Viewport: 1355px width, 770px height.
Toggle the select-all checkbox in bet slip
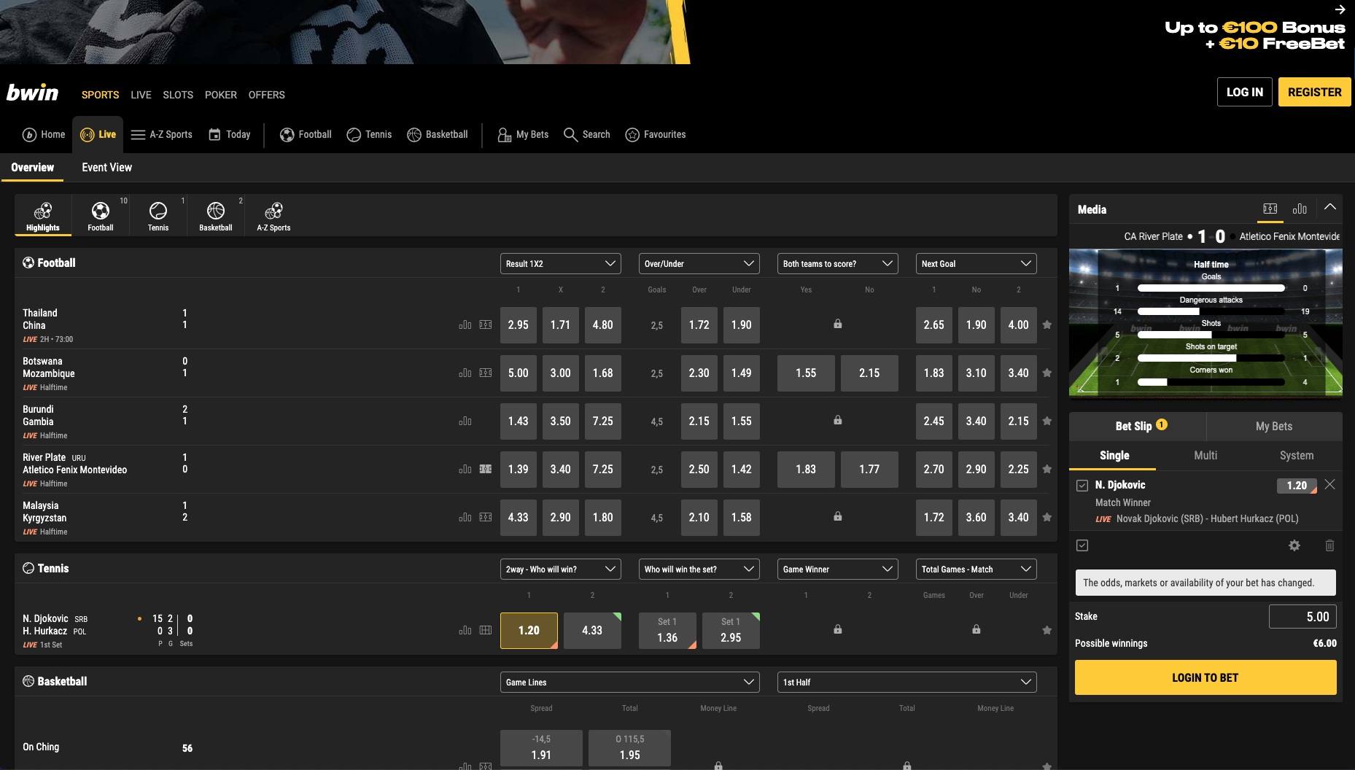(1082, 545)
